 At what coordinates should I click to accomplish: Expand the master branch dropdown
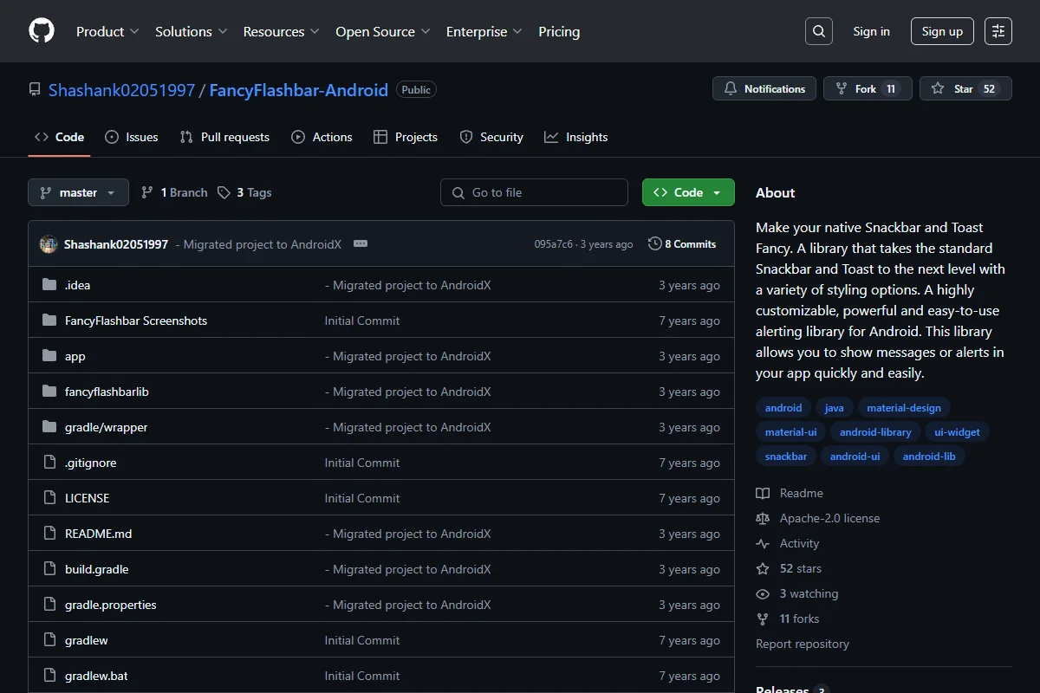click(78, 192)
